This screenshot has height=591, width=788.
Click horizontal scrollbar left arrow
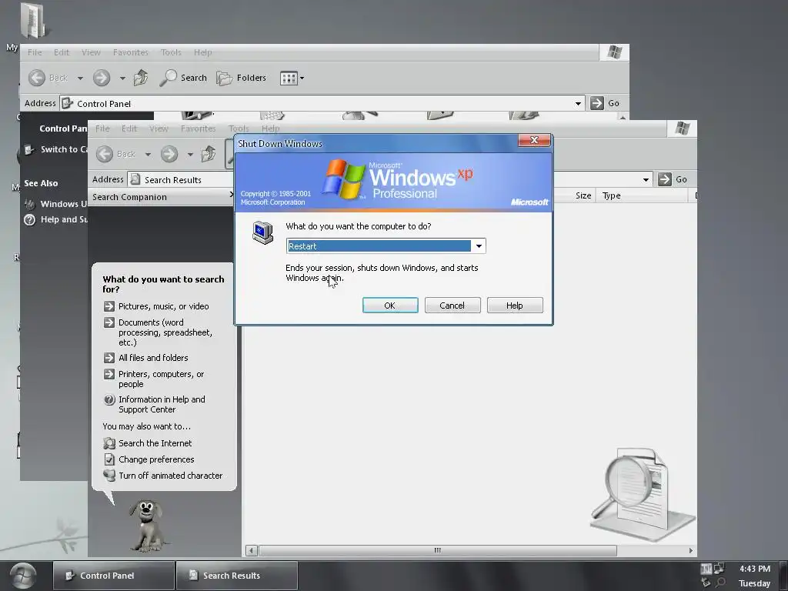(252, 551)
